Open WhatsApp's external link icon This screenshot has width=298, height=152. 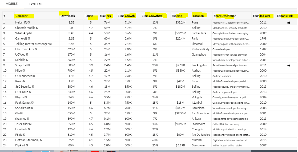point(30,33)
